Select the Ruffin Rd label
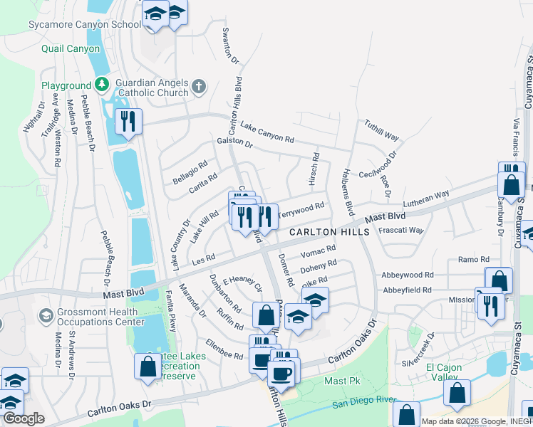The width and height of the screenshot is (533, 427). point(230,319)
